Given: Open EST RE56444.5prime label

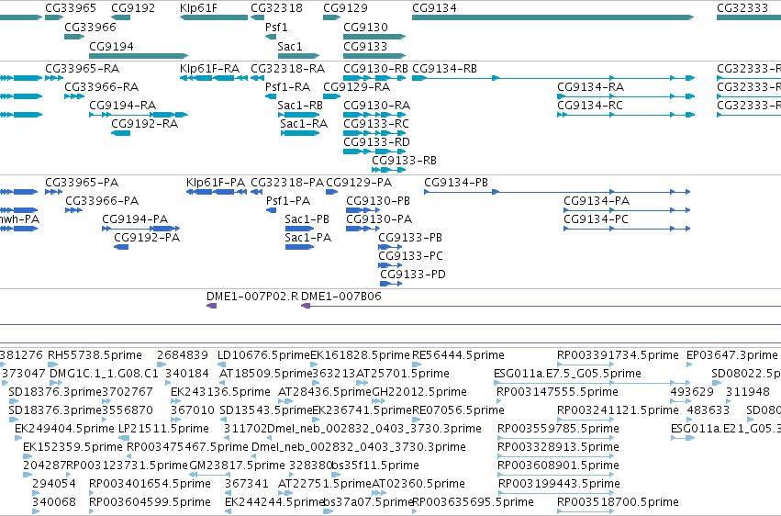Looking at the screenshot, I should click(x=458, y=355).
